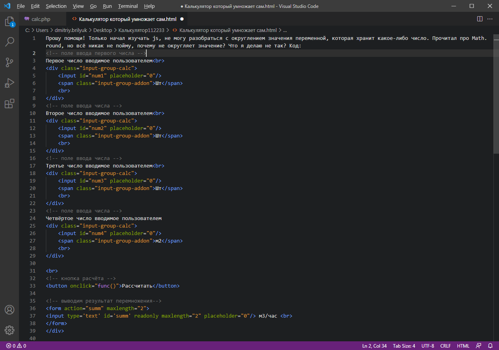Open the Search view in activity bar
Image resolution: width=499 pixels, height=350 pixels.
click(9, 42)
